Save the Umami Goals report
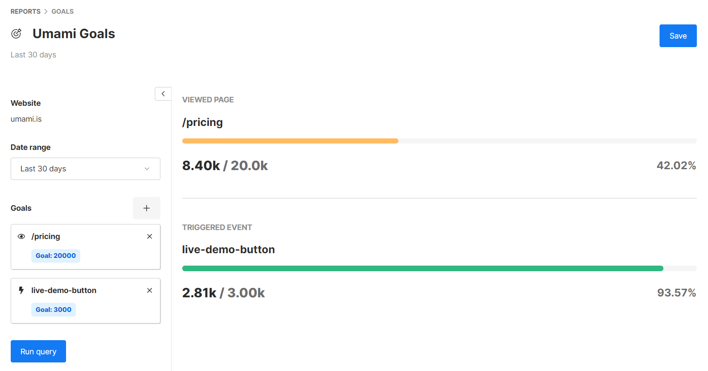The width and height of the screenshot is (708, 371). click(x=678, y=36)
